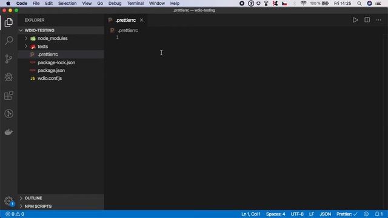The height and width of the screenshot is (218, 388).
Task: Open Wi-Fi status menu
Action: 303,4
